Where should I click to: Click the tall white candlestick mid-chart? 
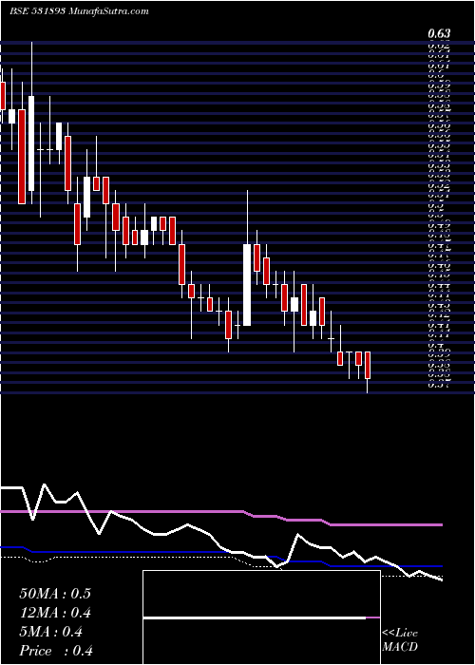pyautogui.click(x=247, y=285)
